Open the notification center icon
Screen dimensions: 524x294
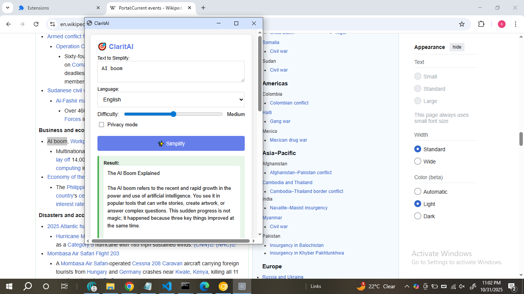(512, 286)
